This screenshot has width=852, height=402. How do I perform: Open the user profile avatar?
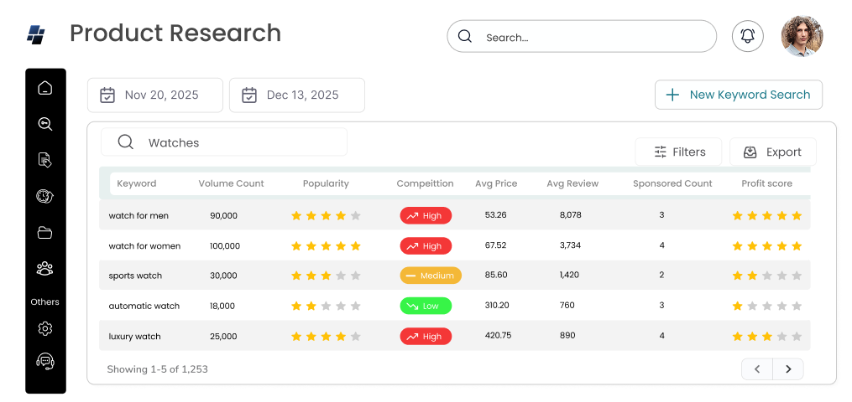tap(802, 36)
